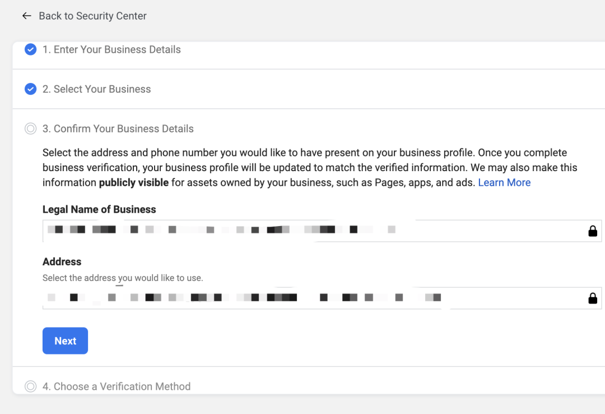Image resolution: width=605 pixels, height=414 pixels.
Task: Click the Confirm Your Business Details heading
Action: click(x=118, y=129)
